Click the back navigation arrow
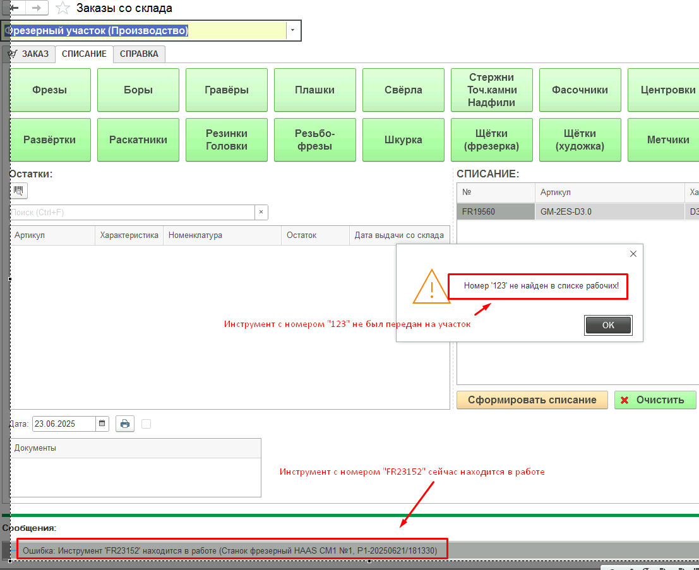The height and width of the screenshot is (570, 699). (13, 8)
